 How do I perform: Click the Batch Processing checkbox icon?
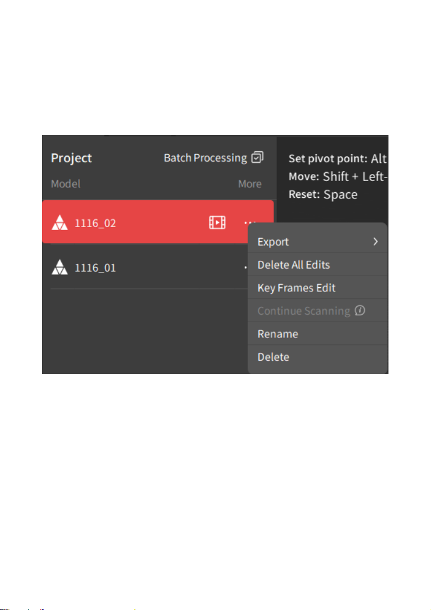point(257,157)
